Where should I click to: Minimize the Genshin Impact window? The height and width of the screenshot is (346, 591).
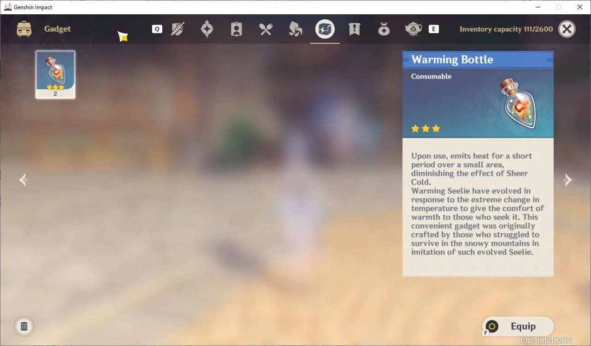click(538, 7)
